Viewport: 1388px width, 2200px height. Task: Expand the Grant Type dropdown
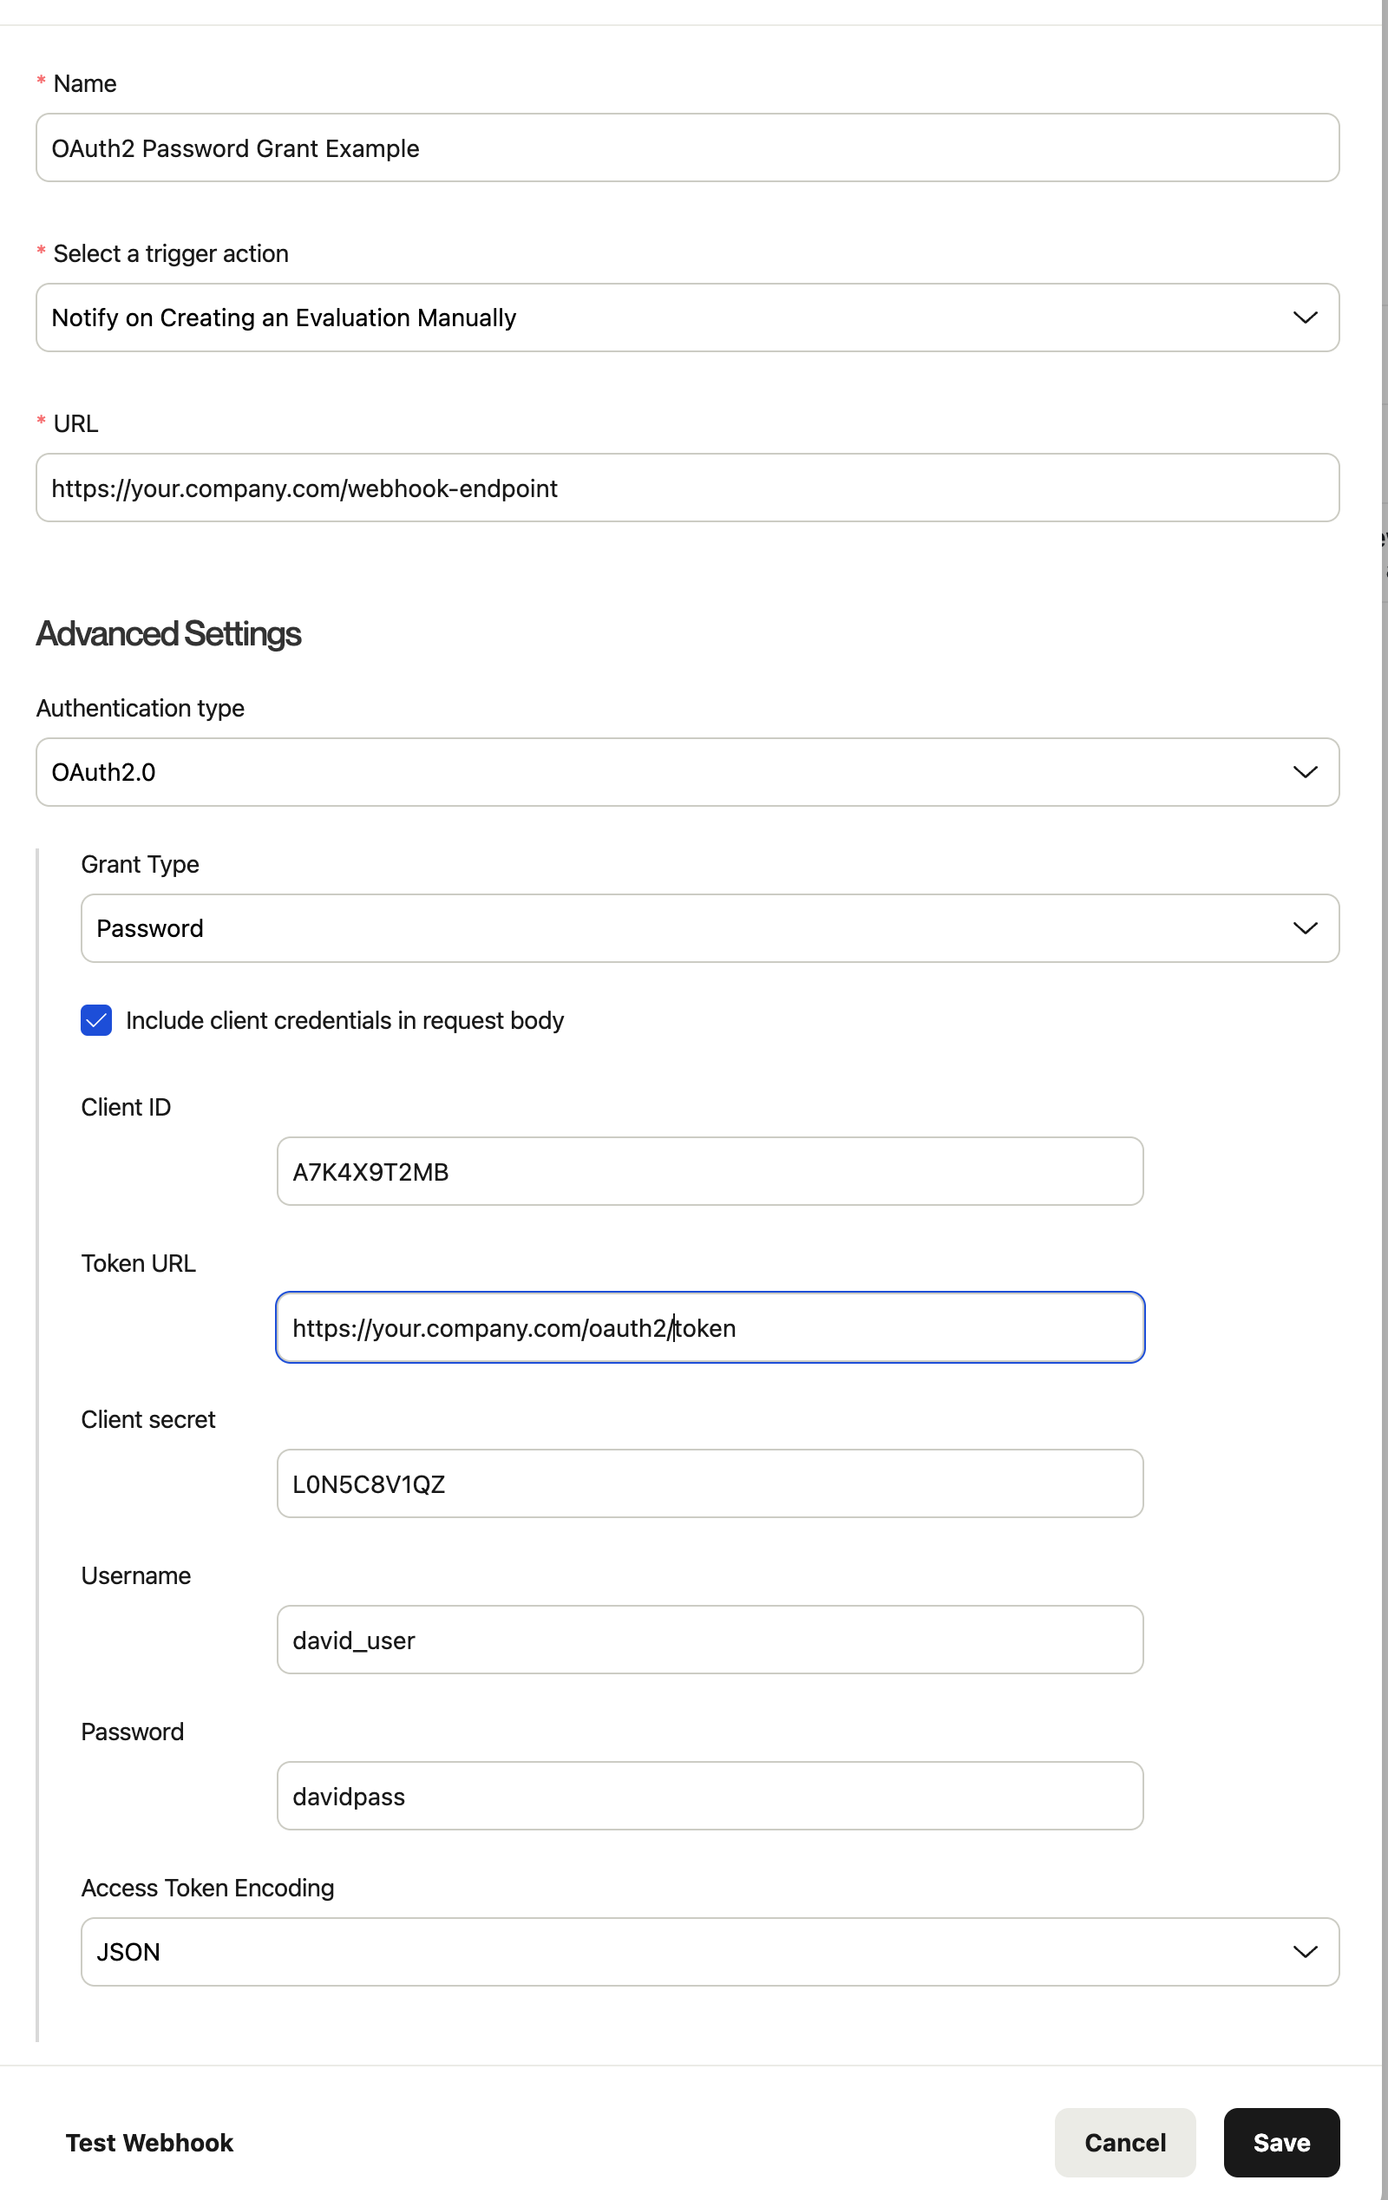(685, 928)
